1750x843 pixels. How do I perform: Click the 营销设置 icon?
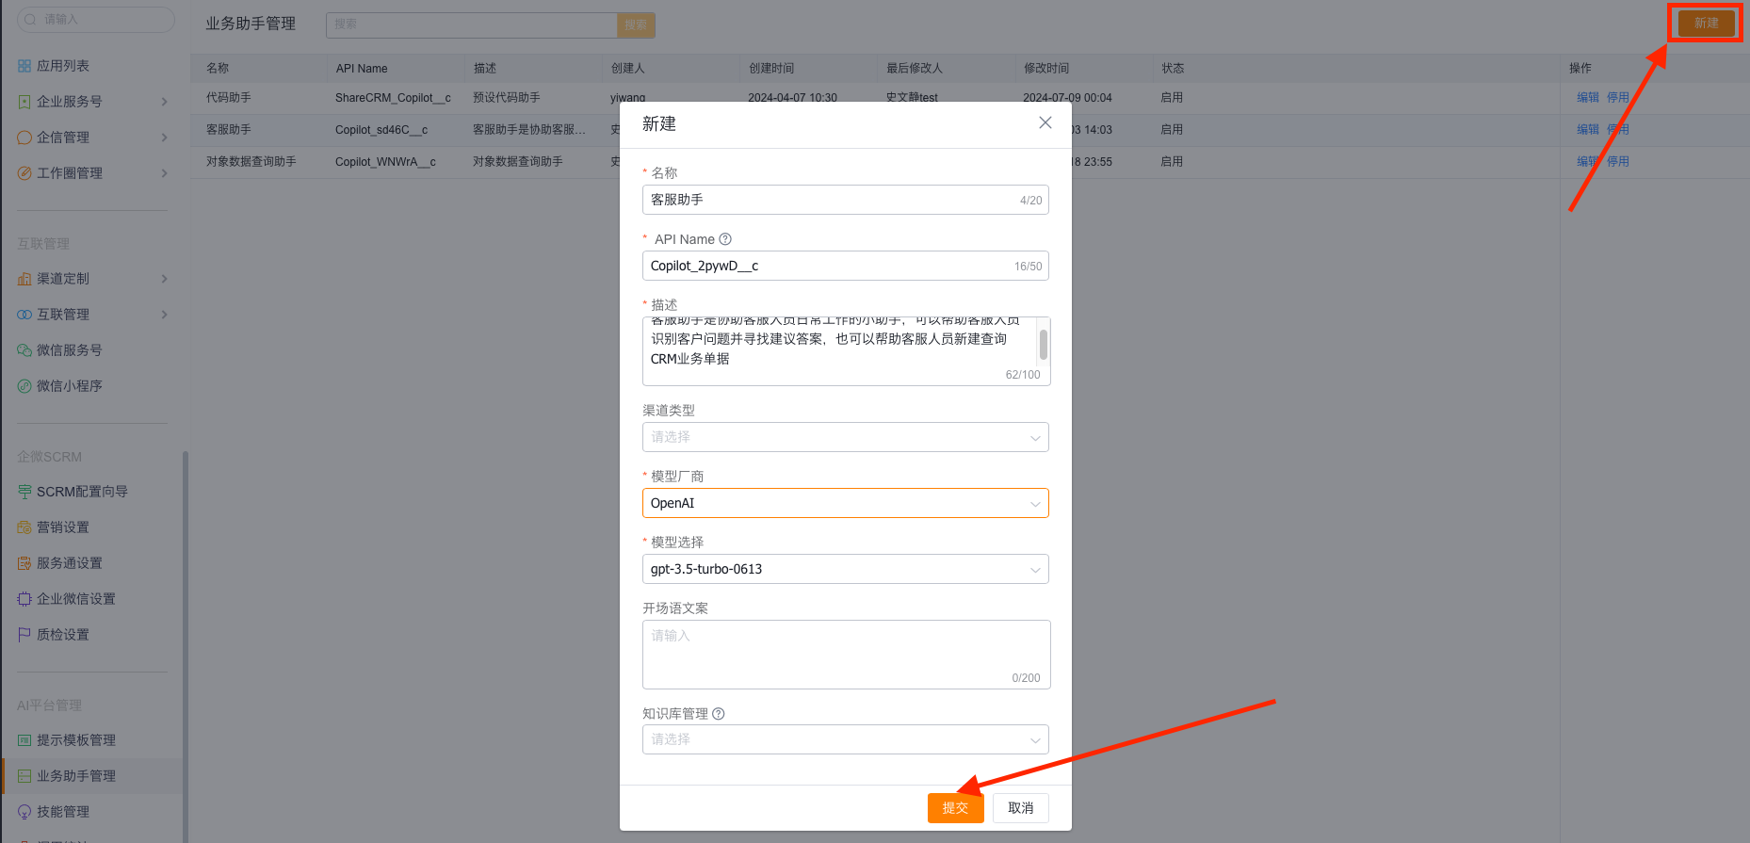point(24,527)
